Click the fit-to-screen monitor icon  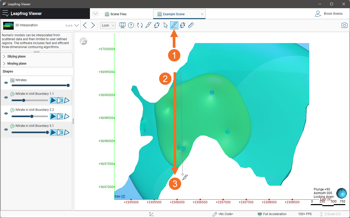[122, 25]
